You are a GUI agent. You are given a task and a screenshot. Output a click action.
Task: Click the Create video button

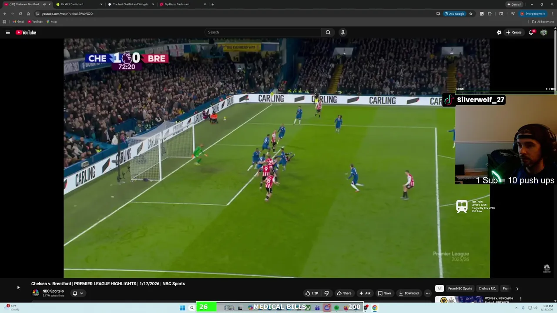point(514,32)
